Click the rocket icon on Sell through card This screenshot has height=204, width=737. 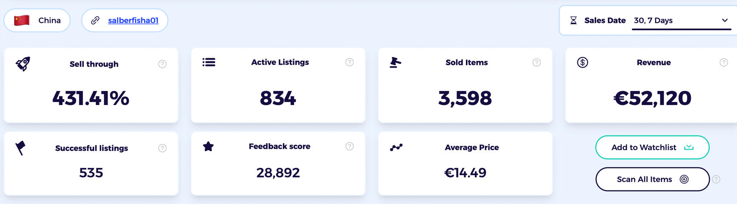[x=23, y=64]
